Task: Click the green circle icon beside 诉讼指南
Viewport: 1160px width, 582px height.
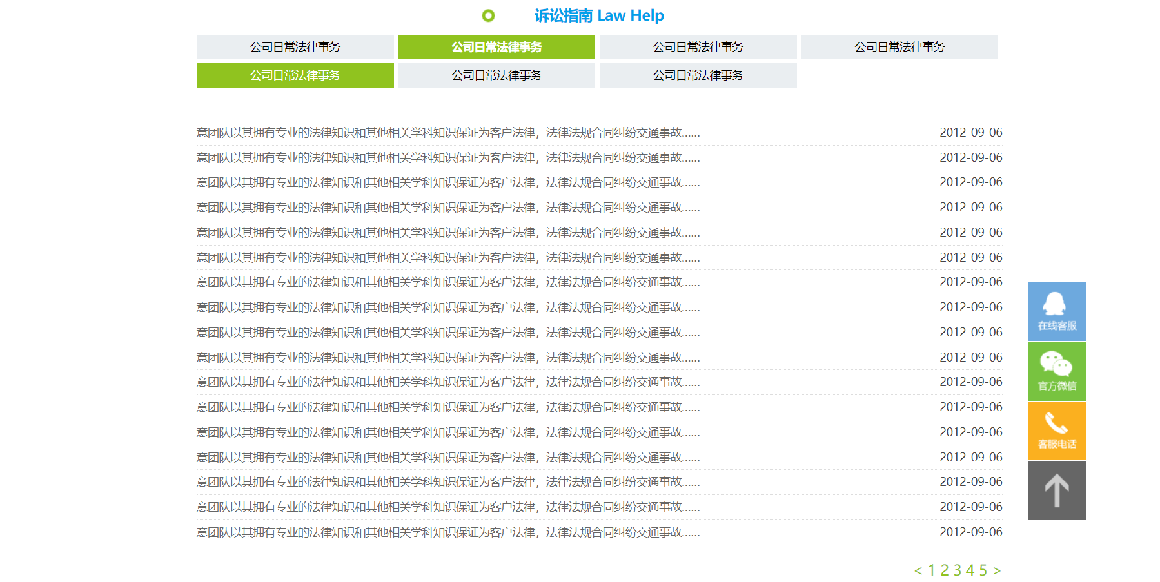Action: click(x=488, y=15)
